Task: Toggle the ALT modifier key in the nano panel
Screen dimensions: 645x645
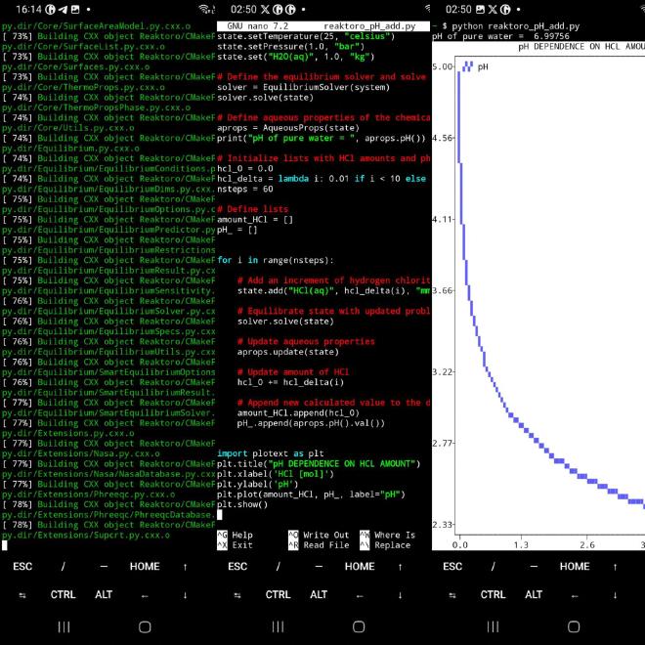Action: [319, 594]
